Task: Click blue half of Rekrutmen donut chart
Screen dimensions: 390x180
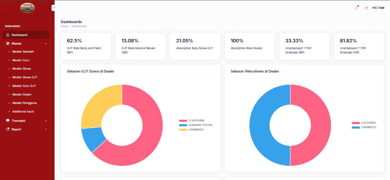Action: point(260,125)
